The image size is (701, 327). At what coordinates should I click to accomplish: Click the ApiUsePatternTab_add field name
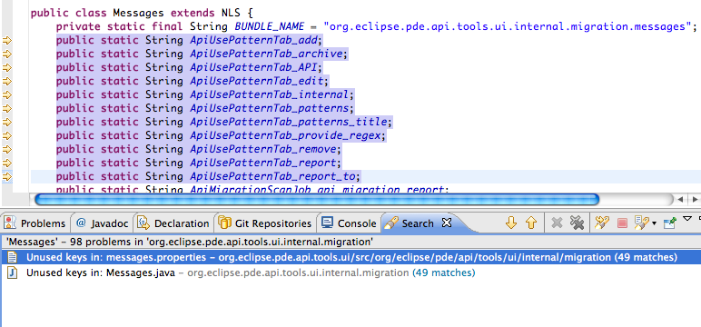[253, 41]
